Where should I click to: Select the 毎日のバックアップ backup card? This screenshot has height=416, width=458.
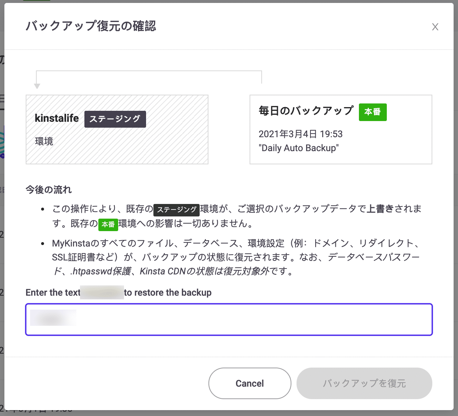(341, 129)
